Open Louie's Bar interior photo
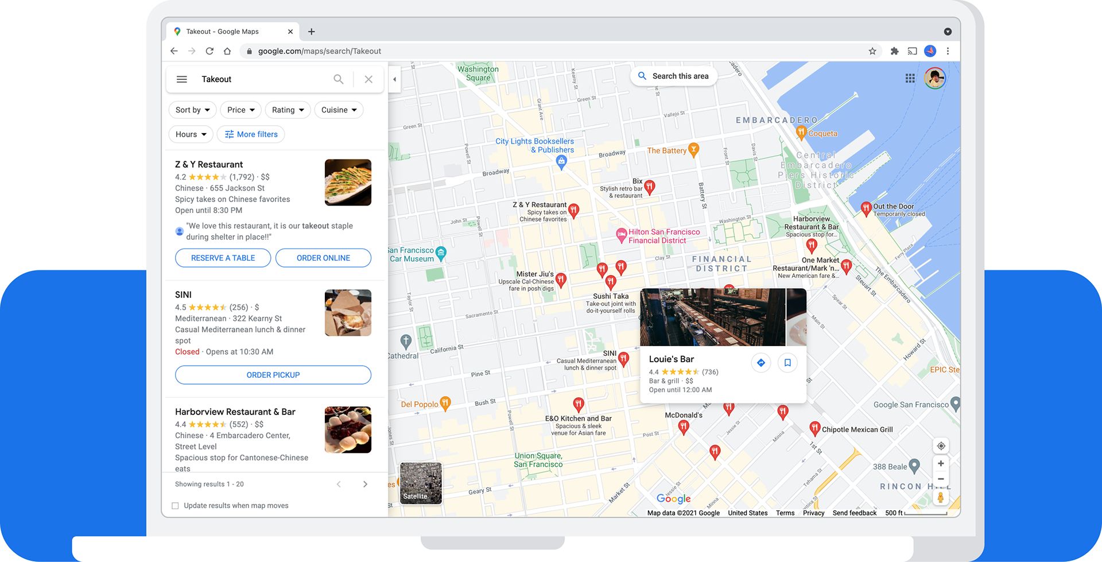The width and height of the screenshot is (1102, 562). click(x=713, y=317)
